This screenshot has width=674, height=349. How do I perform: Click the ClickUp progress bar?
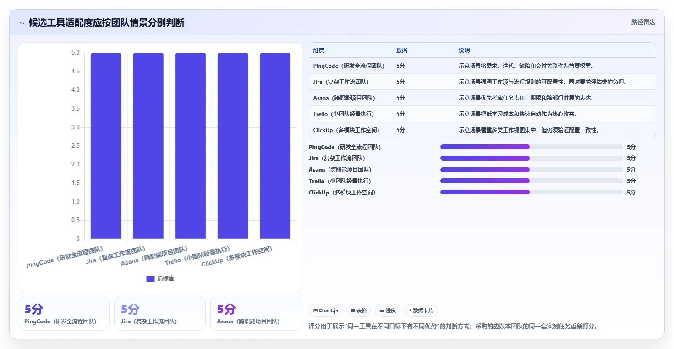[x=532, y=192]
